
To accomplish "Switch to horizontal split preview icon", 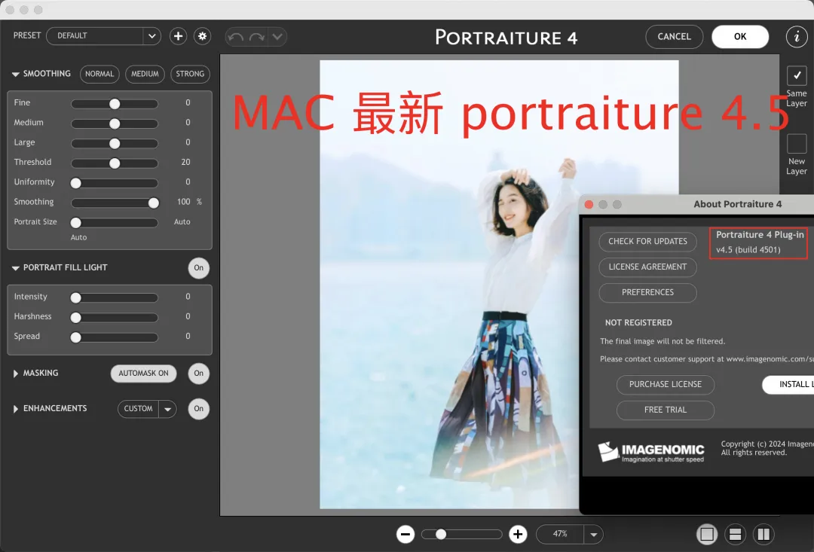I will [735, 534].
